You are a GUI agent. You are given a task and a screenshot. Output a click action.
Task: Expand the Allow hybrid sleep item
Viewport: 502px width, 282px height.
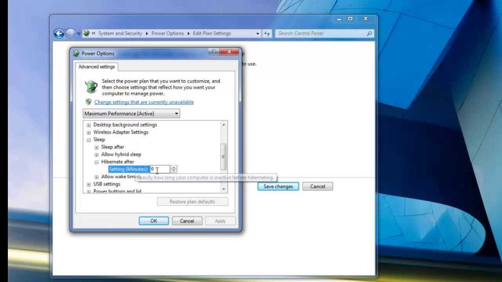96,154
